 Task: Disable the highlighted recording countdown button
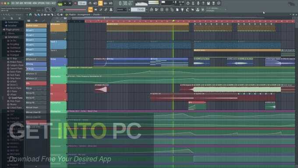click(x=100, y=3)
